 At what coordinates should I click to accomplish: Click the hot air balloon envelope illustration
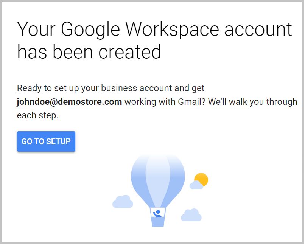pyautogui.click(x=158, y=181)
